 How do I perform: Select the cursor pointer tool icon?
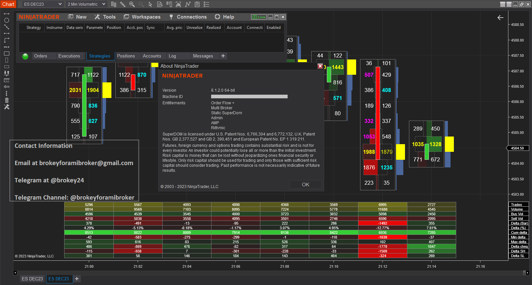[150, 4]
